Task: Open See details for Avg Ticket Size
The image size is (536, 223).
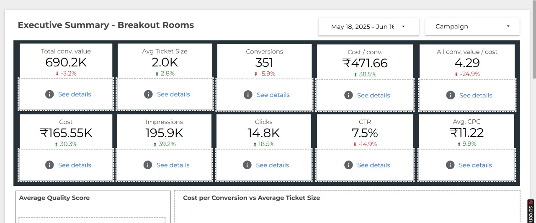Action: pos(173,94)
